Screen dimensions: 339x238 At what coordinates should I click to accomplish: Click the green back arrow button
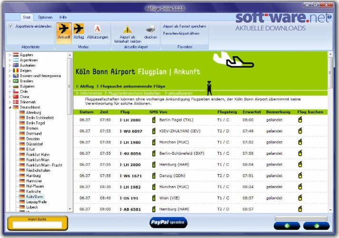(x=287, y=226)
